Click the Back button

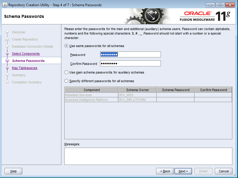tap(165, 171)
